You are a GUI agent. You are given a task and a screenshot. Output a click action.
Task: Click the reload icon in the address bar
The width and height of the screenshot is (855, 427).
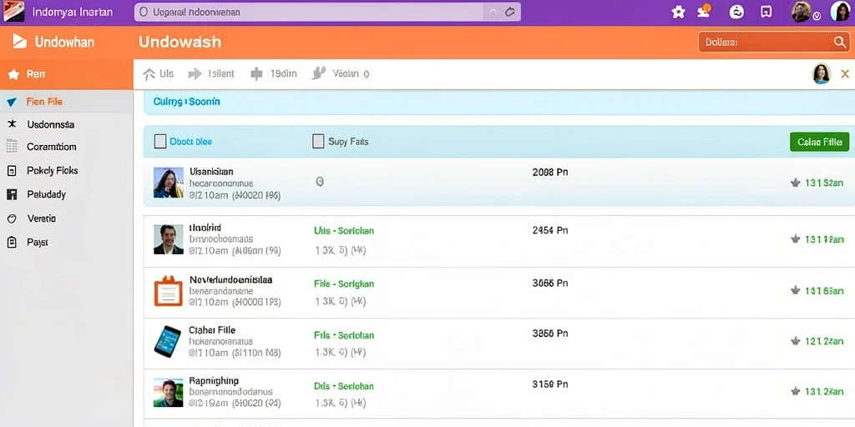pyautogui.click(x=510, y=12)
